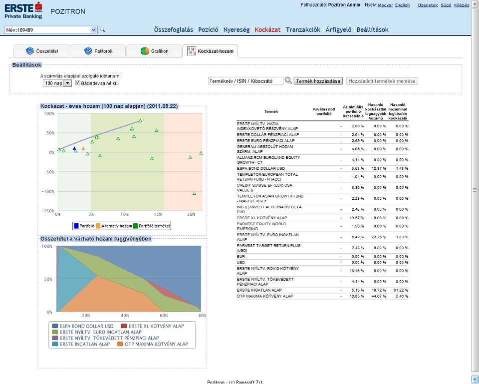
Task: Open the Tranzakciók menu
Action: 303,29
